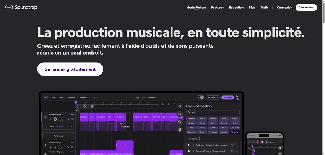Select the Hip Hop loop filter tag

224,123
